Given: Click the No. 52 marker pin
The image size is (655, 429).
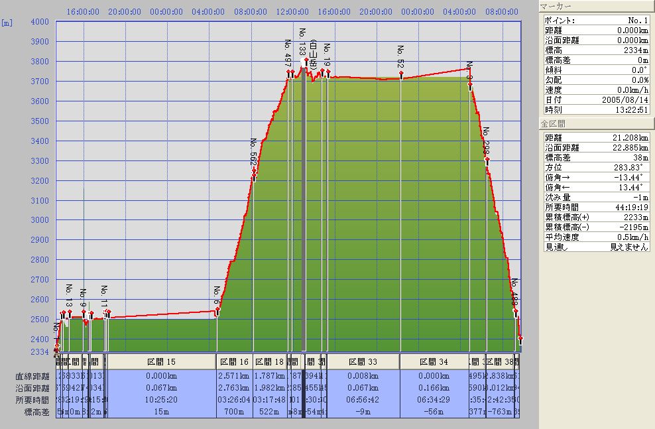Looking at the screenshot, I should click(401, 74).
